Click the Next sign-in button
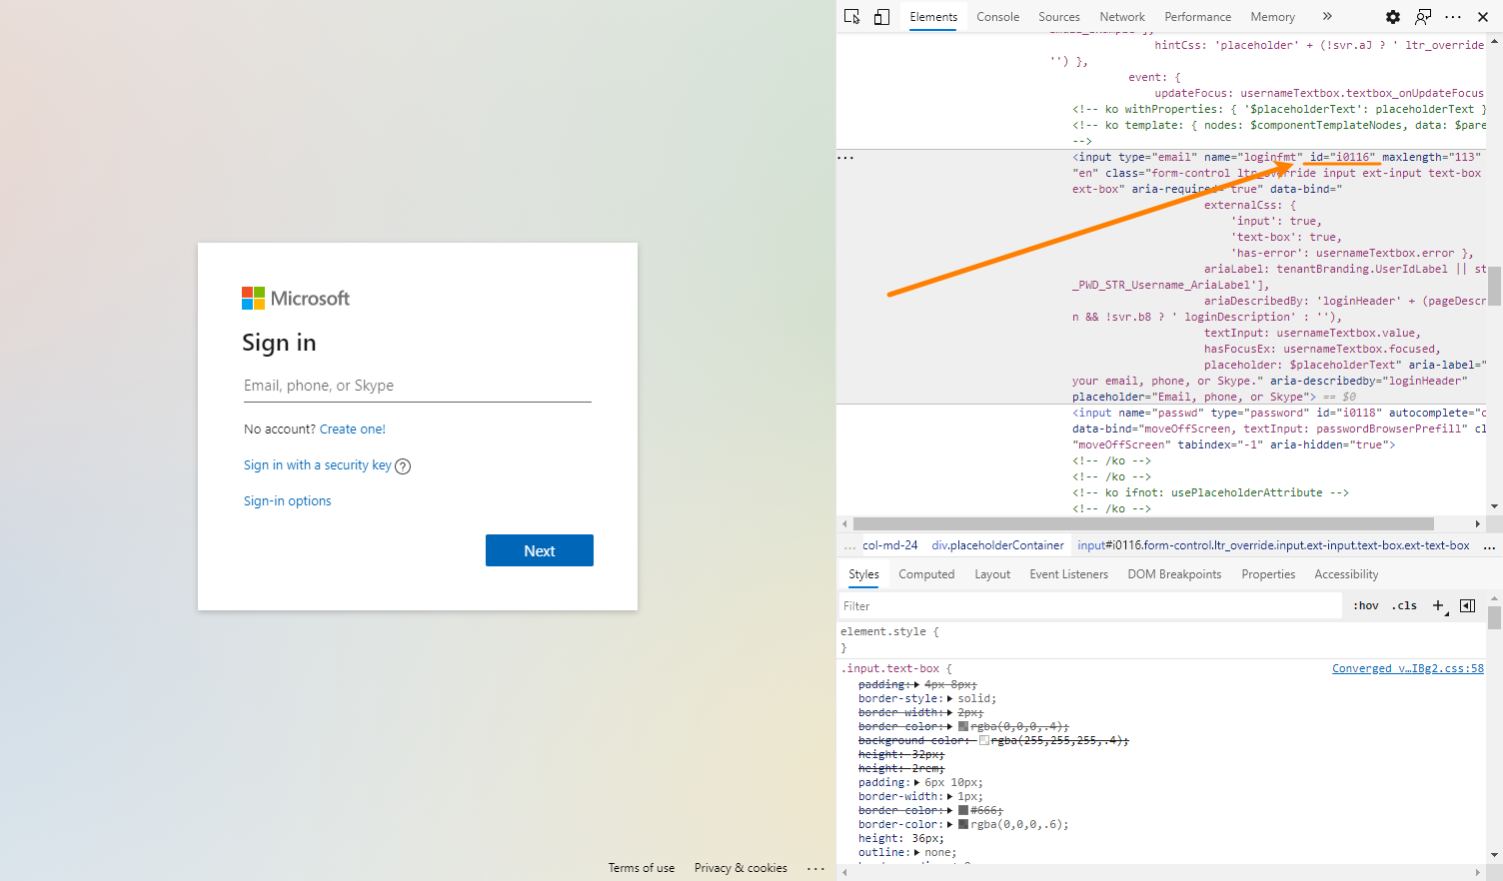Screen dimensions: 1503x881 coord(539,550)
